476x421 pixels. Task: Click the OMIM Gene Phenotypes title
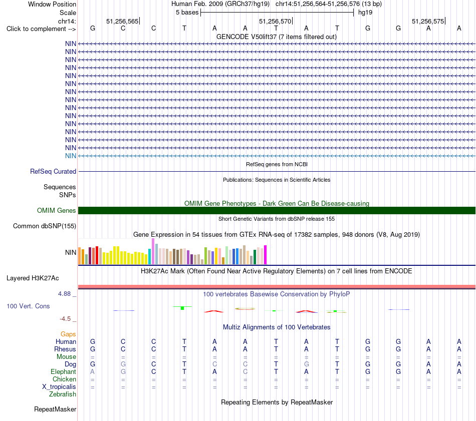pyautogui.click(x=277, y=203)
